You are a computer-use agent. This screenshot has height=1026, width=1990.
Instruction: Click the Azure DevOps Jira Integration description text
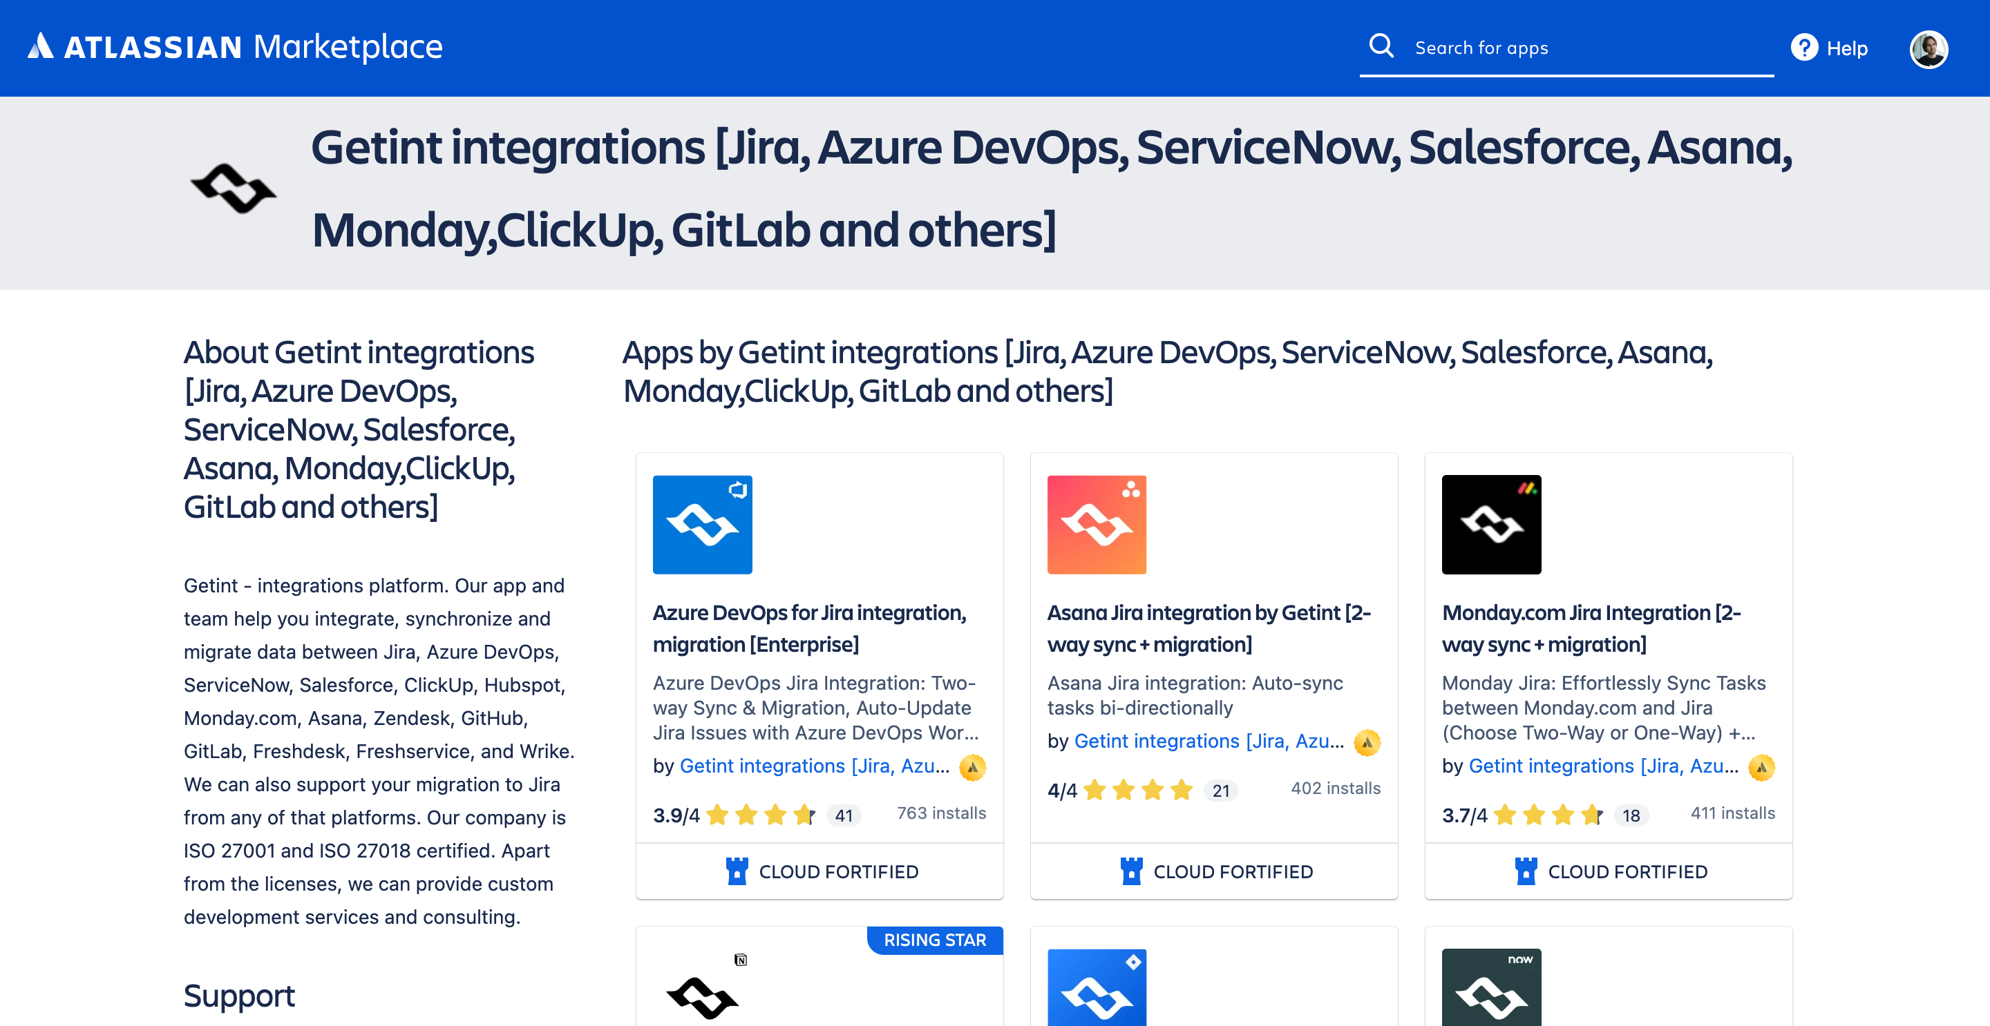point(816,707)
